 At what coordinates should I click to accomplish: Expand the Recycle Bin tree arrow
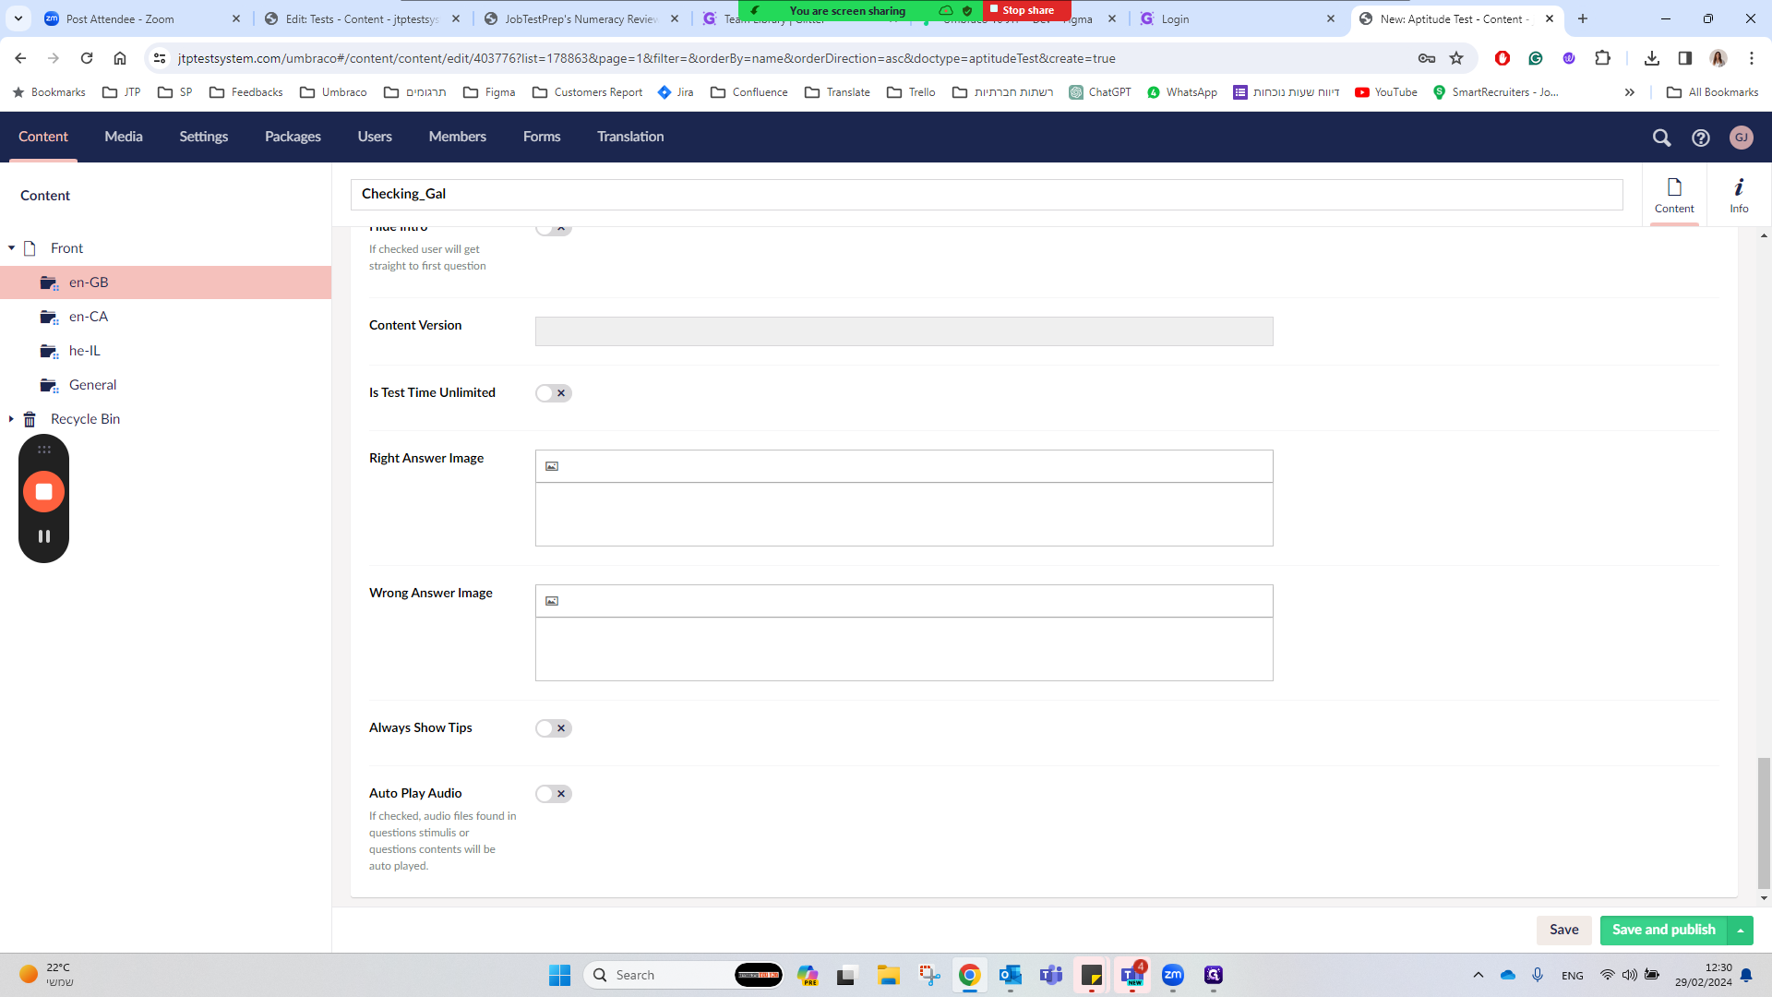click(x=11, y=419)
